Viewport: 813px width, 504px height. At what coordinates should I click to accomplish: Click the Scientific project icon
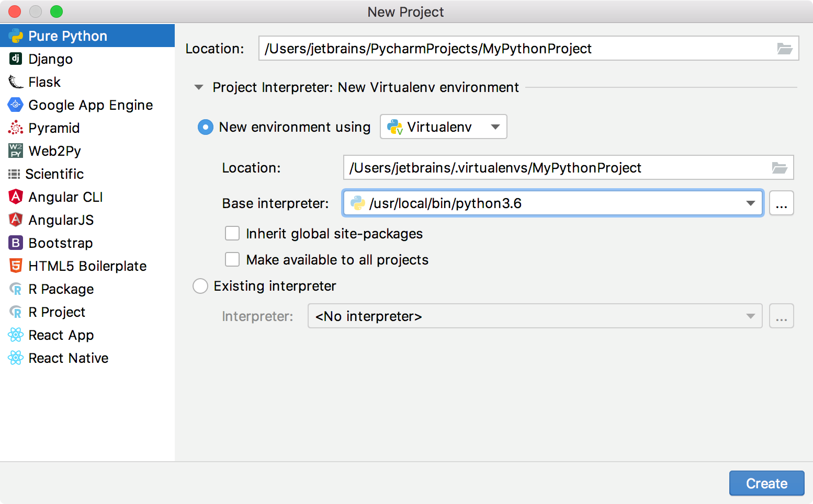[x=15, y=174]
